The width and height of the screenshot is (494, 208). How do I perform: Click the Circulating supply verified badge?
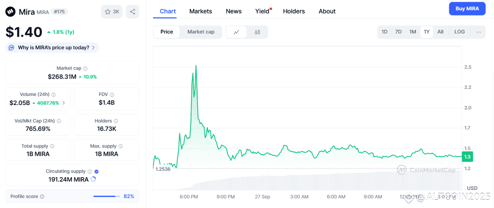point(96,171)
